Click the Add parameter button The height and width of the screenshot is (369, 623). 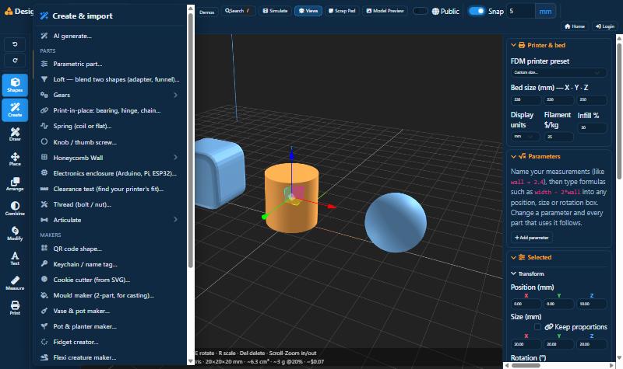pyautogui.click(x=532, y=238)
